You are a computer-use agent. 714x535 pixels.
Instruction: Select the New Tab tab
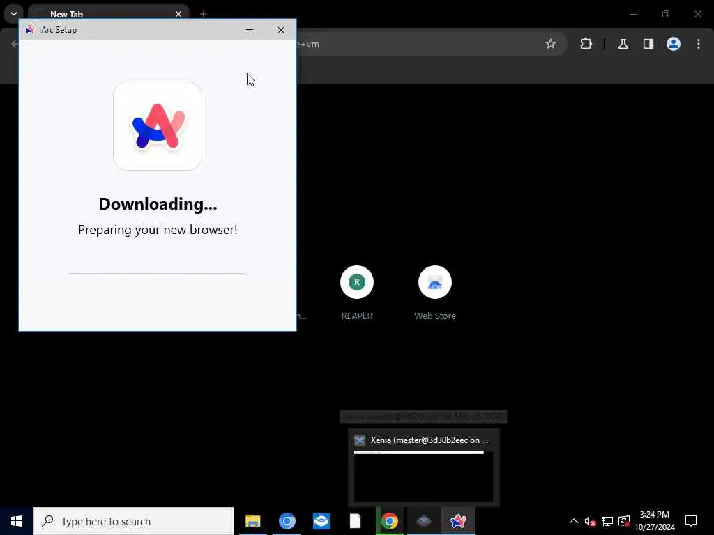point(109,14)
